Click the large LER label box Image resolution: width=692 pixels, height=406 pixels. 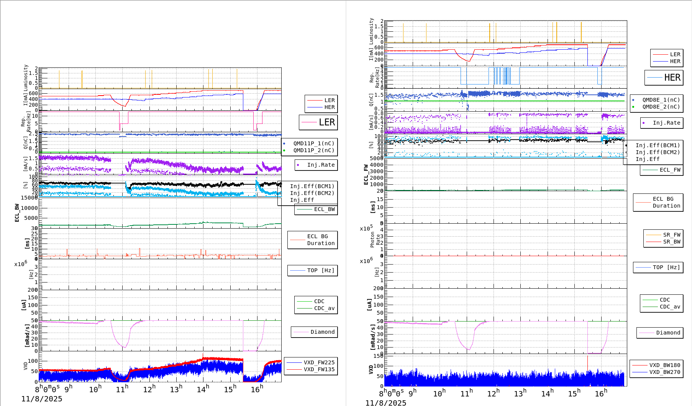318,122
